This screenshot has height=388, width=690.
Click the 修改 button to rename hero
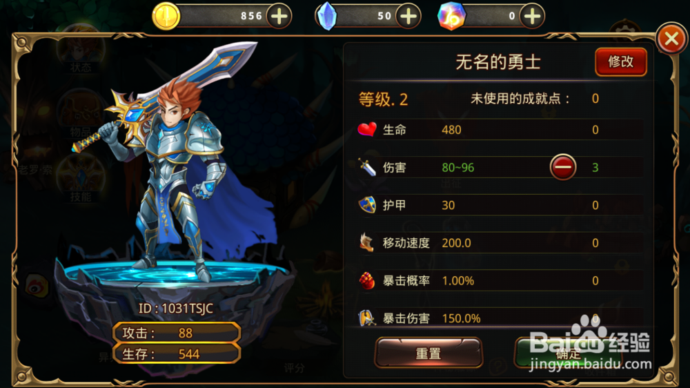(x=621, y=61)
